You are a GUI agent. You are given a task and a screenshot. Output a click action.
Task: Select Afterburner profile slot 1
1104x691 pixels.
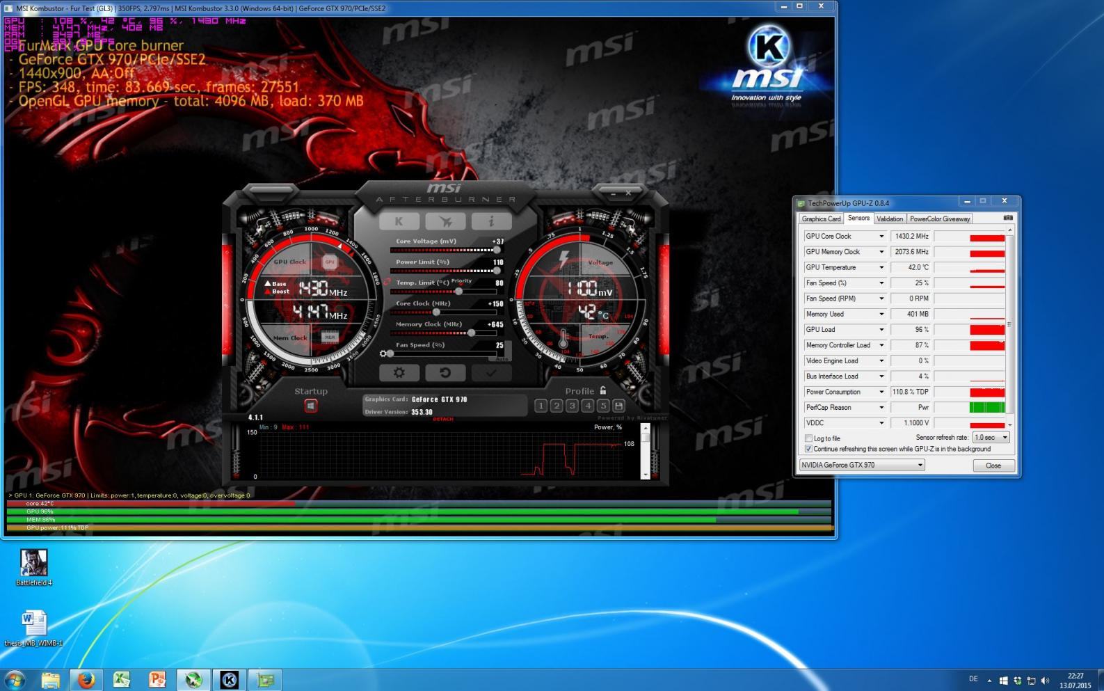tap(541, 406)
